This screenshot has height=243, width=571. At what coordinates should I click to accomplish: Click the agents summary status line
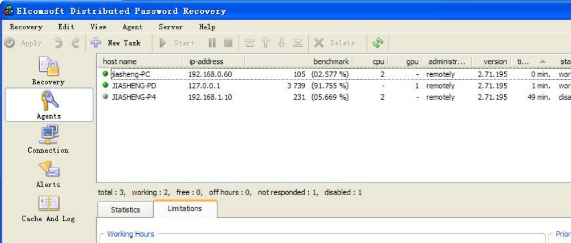(230, 192)
